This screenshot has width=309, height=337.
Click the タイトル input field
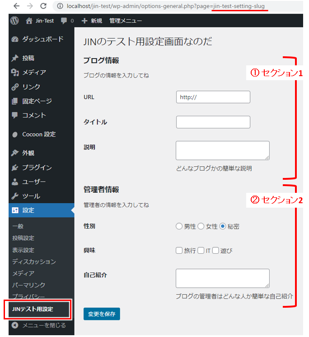(213, 122)
